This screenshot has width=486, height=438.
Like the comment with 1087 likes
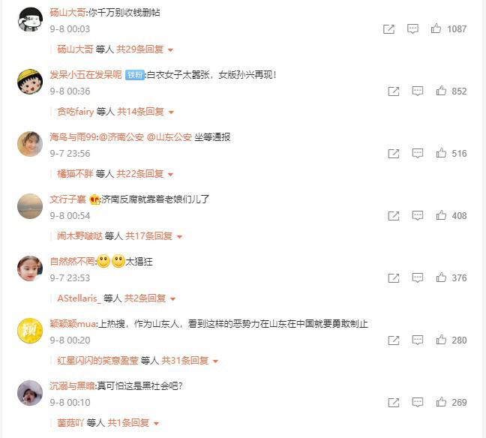436,28
